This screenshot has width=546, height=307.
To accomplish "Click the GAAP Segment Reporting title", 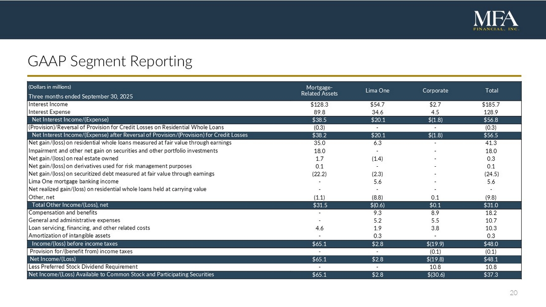I will [110, 61].
